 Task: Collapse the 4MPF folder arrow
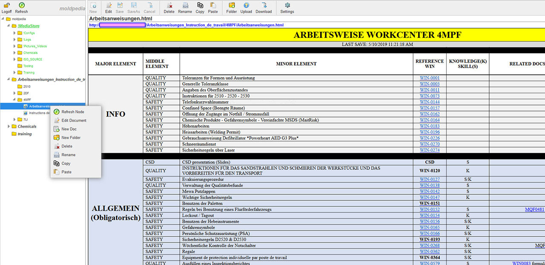14,100
